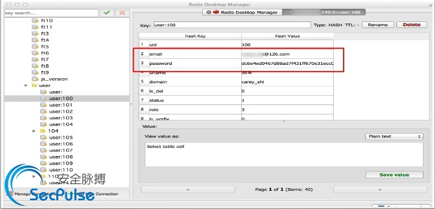This screenshot has width=435, height=209.
Task: Click the ft5 key icon
Action: pos(35,47)
